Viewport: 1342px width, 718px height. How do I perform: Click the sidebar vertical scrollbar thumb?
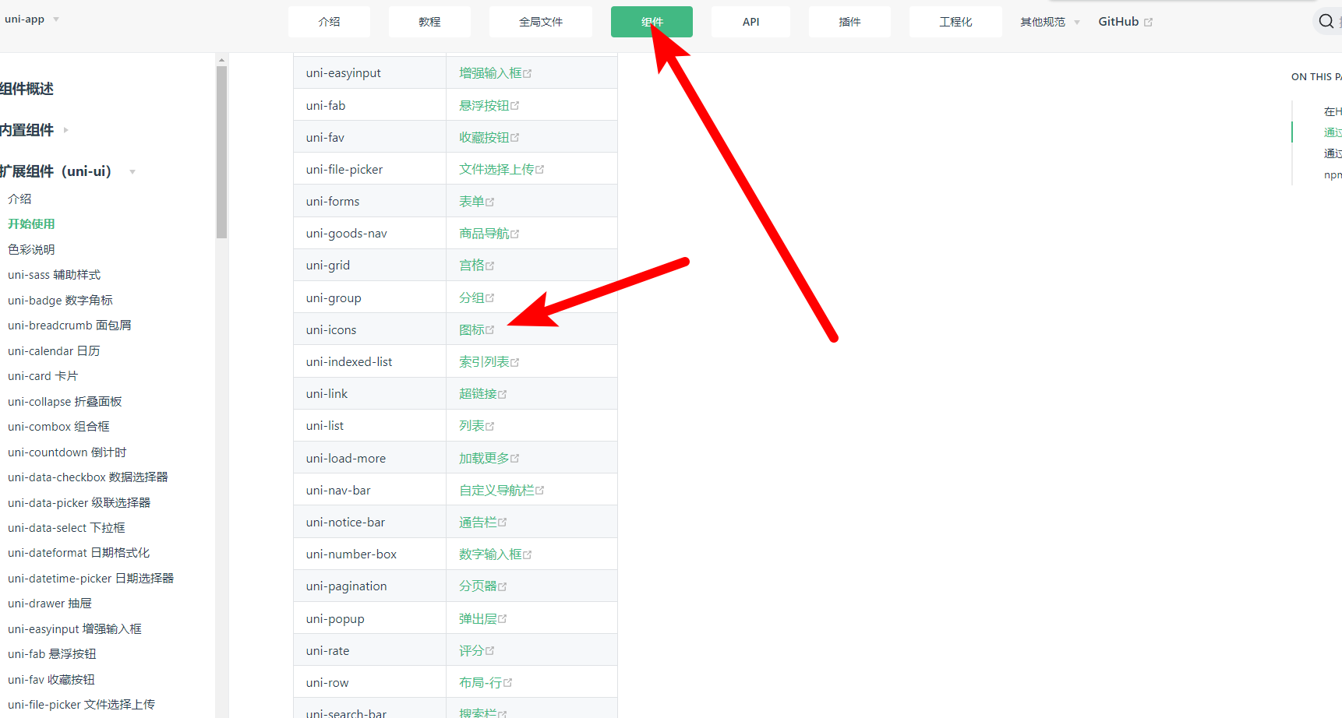(222, 152)
